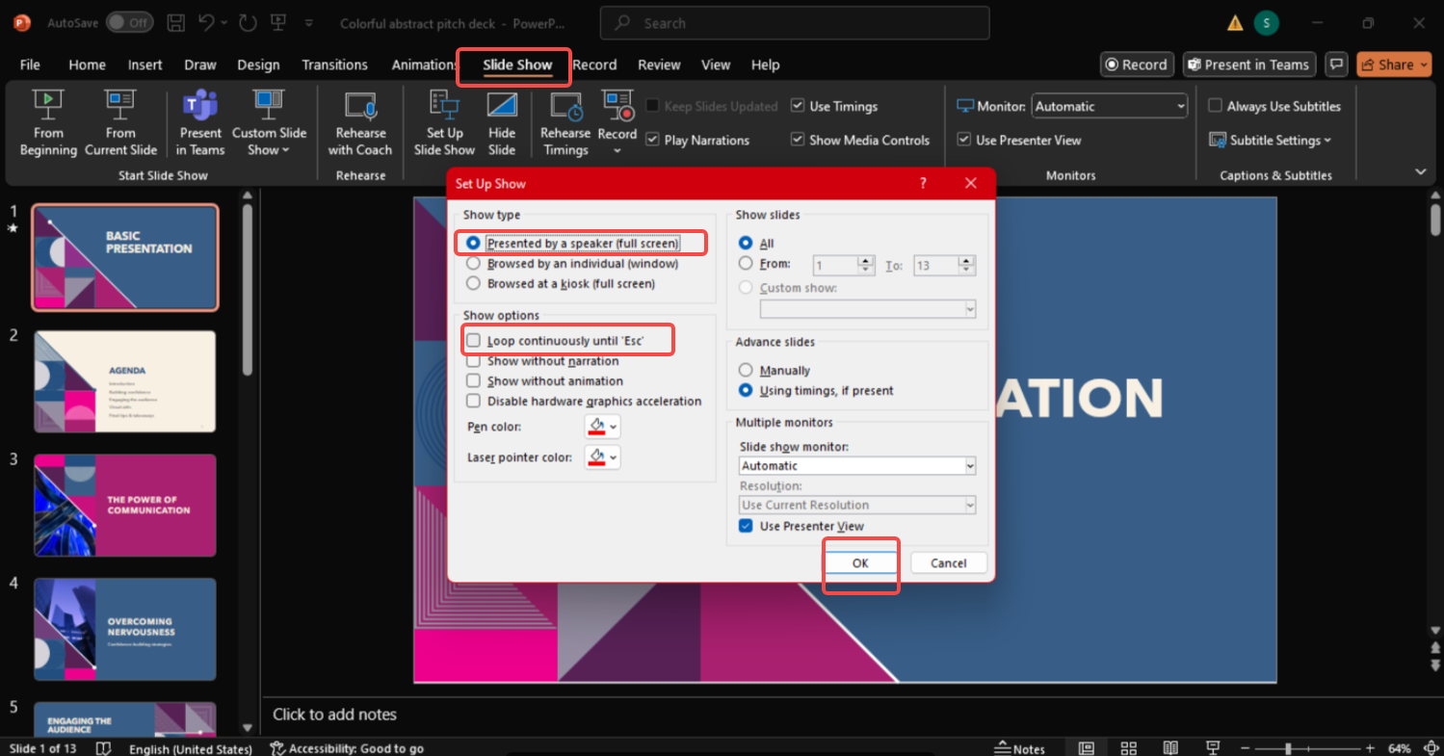Open the Set Up Slide Show tool

(x=444, y=122)
